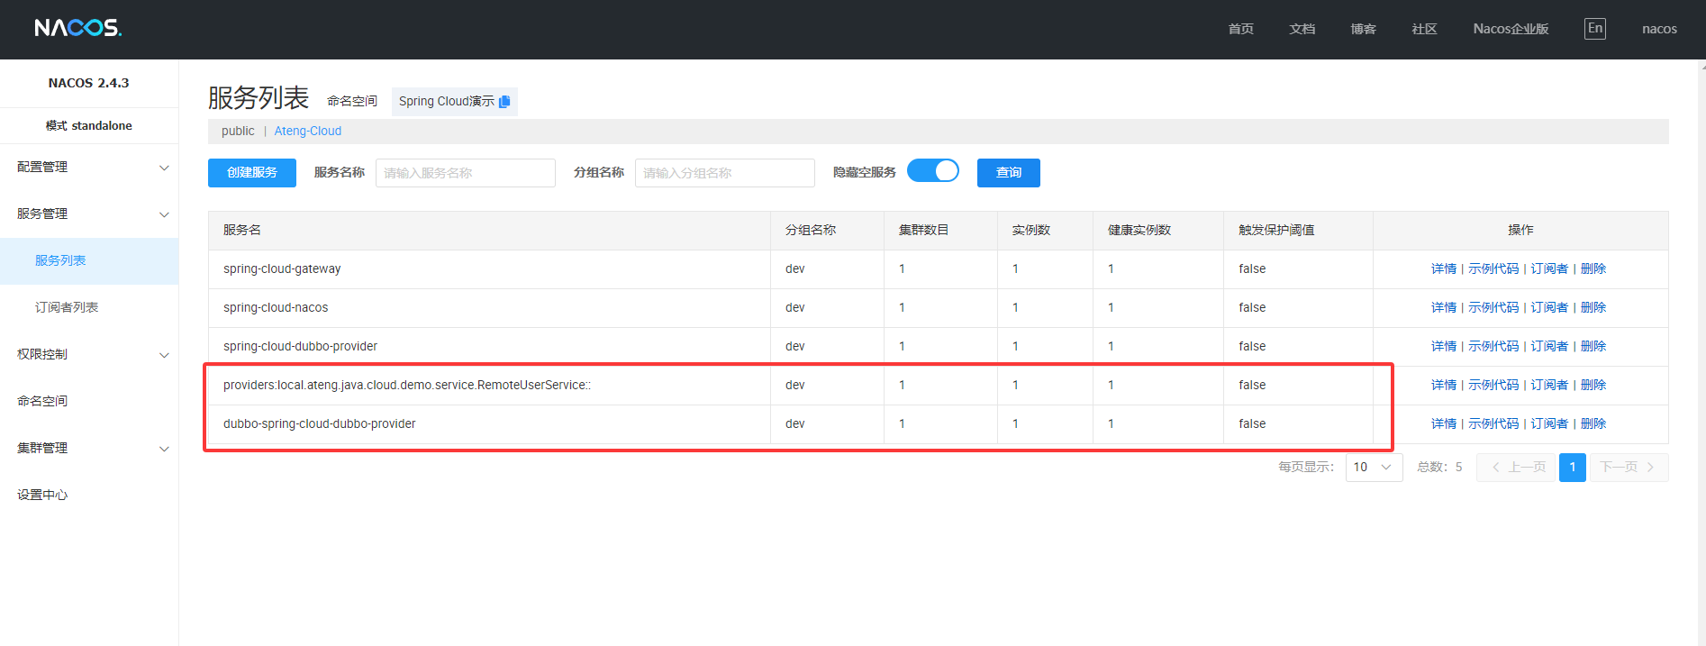Click the 创建服务 button
1706x646 pixels.
point(251,173)
